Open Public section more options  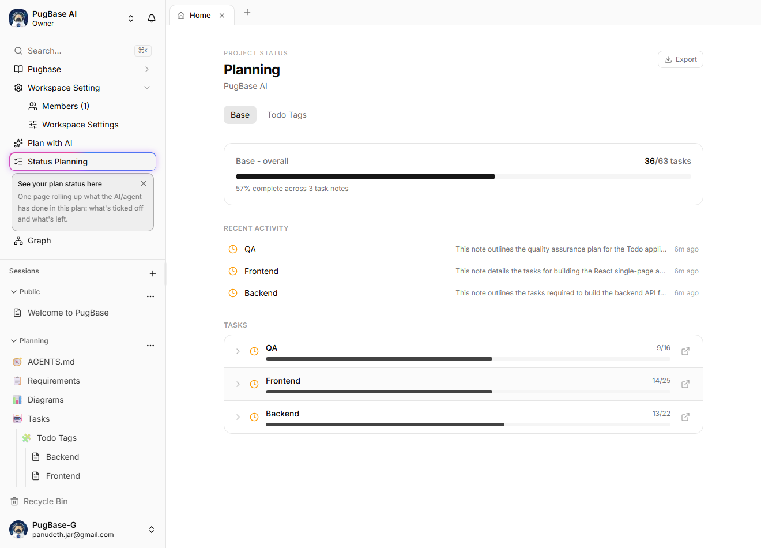tap(150, 296)
